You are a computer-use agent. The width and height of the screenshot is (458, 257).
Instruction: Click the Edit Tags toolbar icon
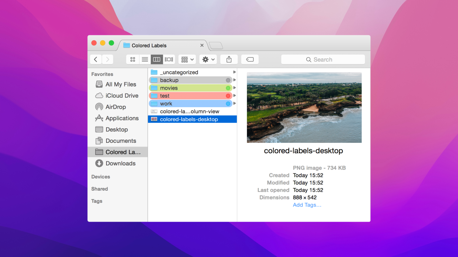[x=250, y=59]
